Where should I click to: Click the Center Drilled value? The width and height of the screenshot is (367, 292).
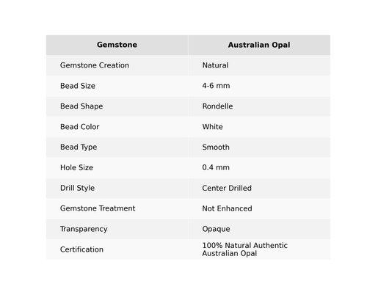(x=227, y=188)
